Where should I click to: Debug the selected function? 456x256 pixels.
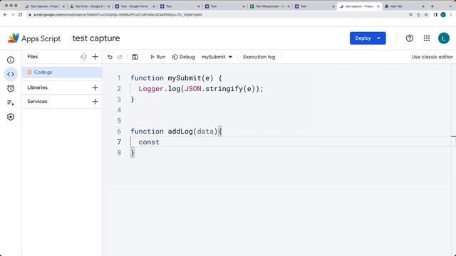click(184, 57)
